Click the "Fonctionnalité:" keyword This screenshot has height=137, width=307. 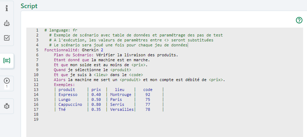[x=62, y=50]
